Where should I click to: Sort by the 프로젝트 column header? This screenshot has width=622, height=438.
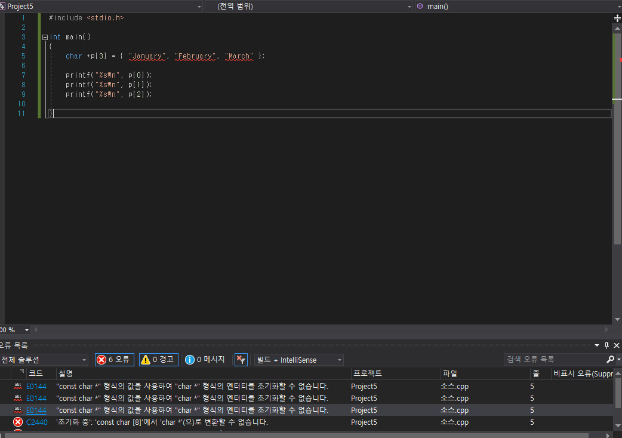[x=367, y=373]
